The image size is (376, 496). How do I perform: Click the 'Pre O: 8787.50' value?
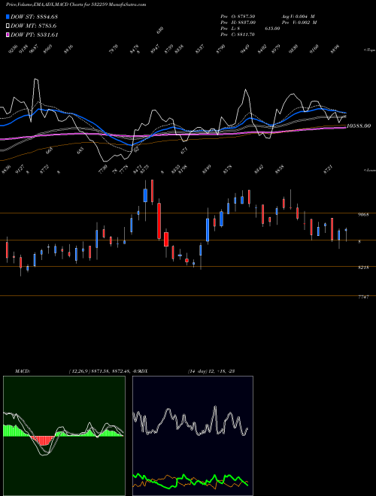tap(238, 16)
